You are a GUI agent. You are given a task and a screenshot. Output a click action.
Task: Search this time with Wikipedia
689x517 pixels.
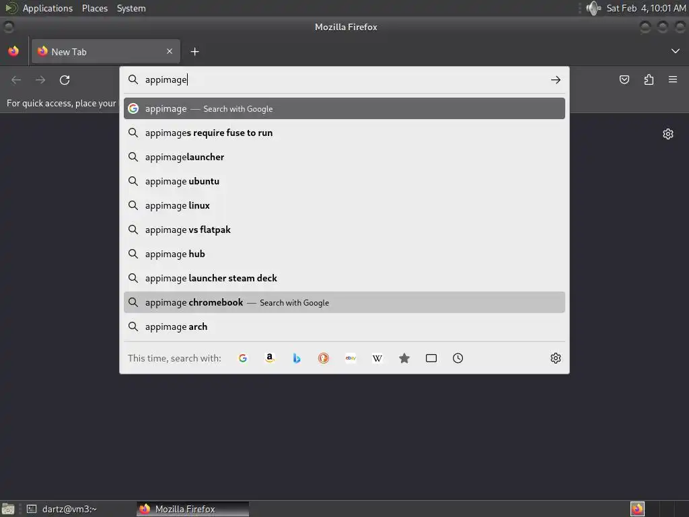[377, 358]
